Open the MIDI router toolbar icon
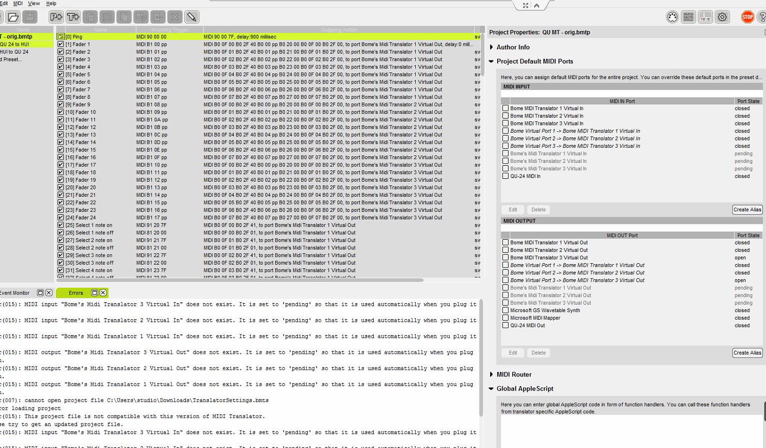 coord(705,17)
